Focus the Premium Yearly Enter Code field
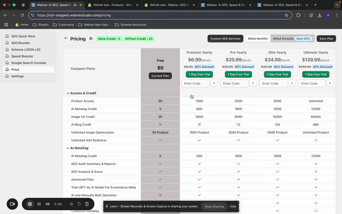 tap(196, 83)
